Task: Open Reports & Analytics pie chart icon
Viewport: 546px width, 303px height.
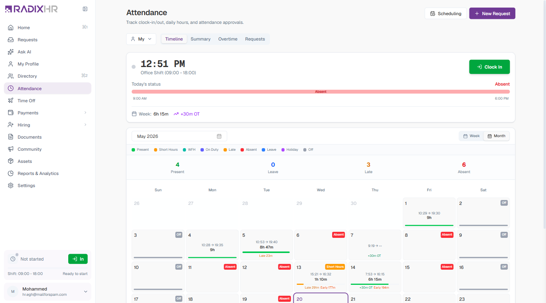Action: coord(11,173)
